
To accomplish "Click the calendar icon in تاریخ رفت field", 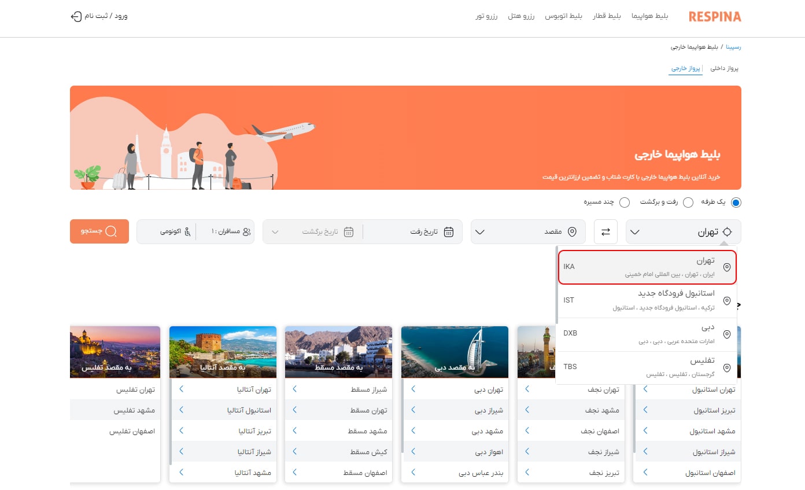I will [448, 231].
